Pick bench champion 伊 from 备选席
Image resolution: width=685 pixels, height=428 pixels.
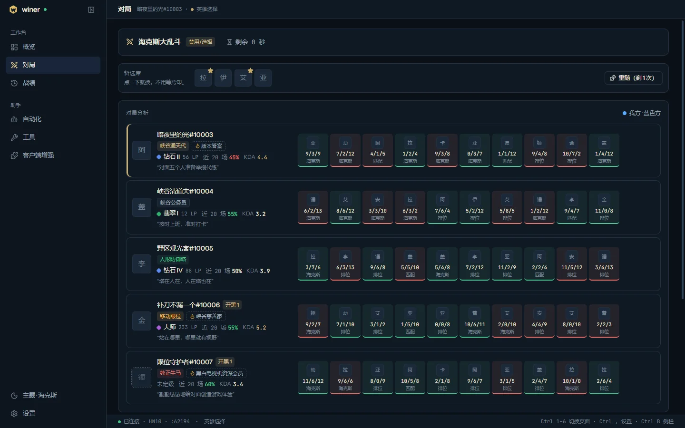pos(223,78)
